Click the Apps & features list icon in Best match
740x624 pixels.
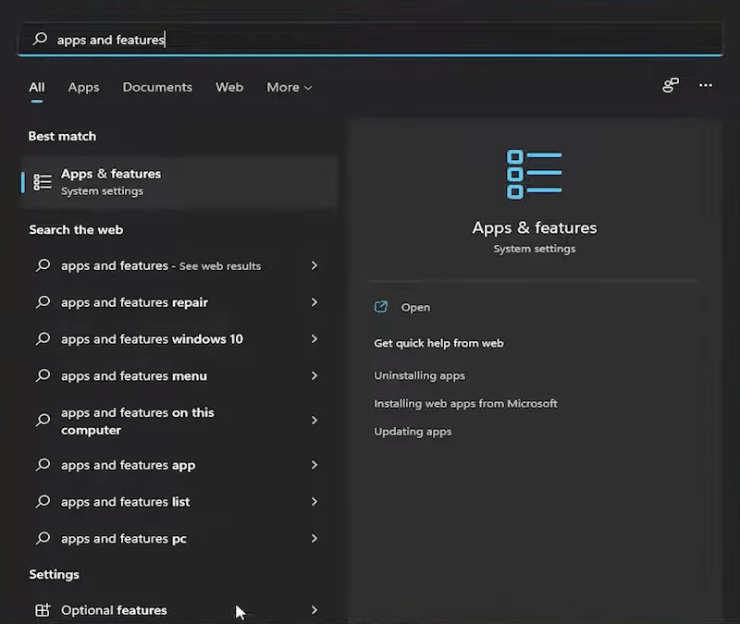pyautogui.click(x=42, y=182)
